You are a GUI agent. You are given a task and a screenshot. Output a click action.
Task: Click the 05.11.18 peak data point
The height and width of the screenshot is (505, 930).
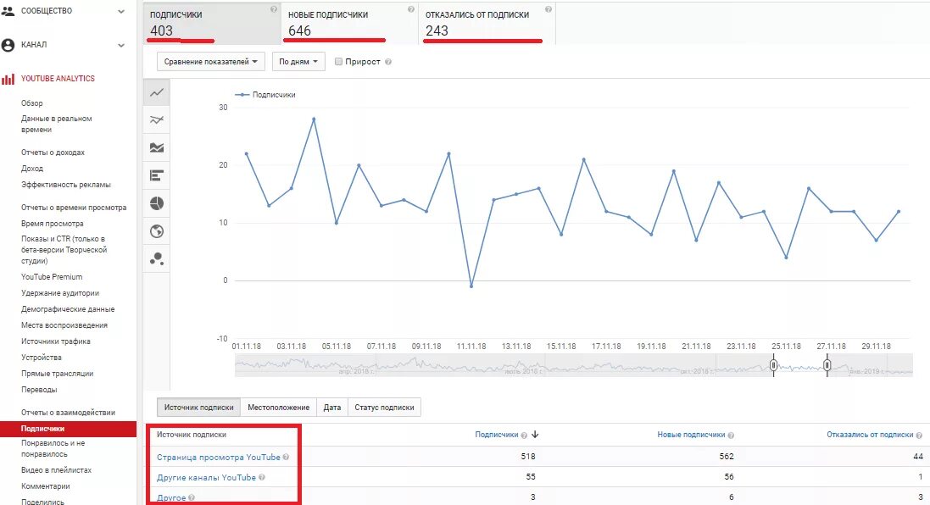pyautogui.click(x=314, y=119)
